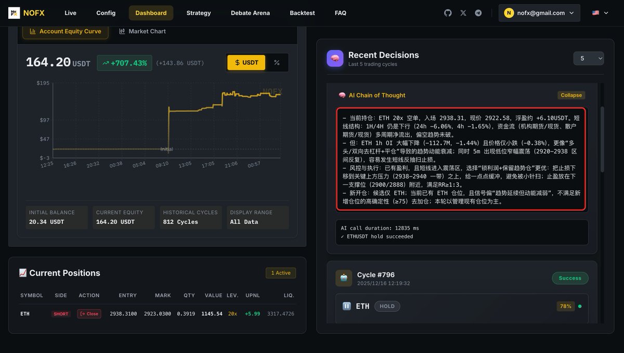Click the user avatar N icon
This screenshot has height=353, width=624.
pyautogui.click(x=509, y=13)
